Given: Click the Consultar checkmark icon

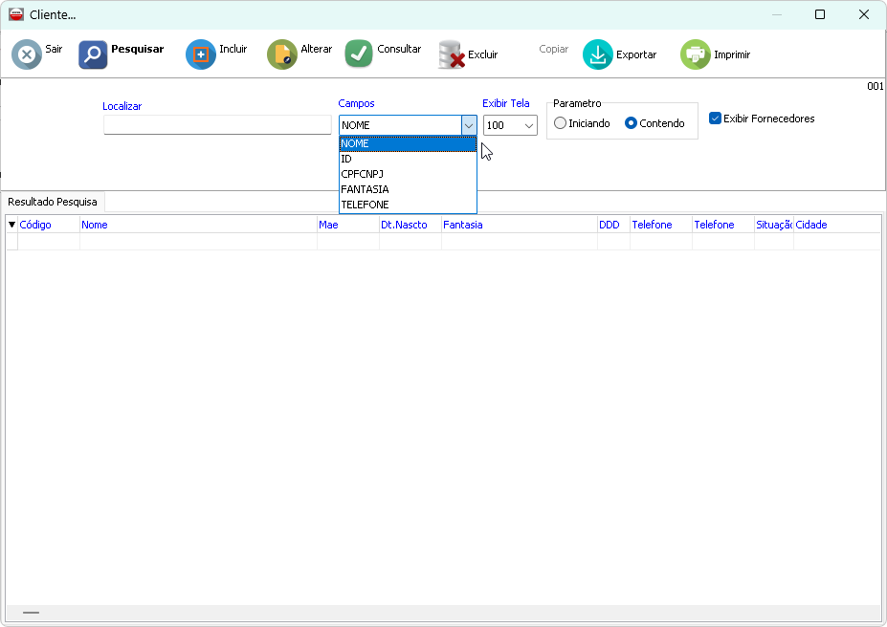Looking at the screenshot, I should [359, 54].
